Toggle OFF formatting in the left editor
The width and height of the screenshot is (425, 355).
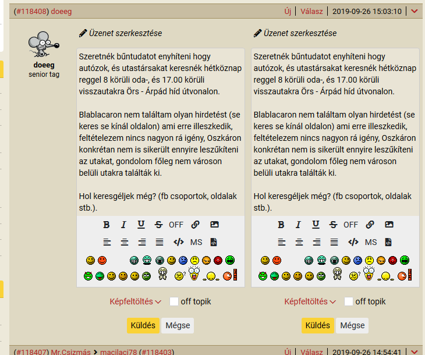tap(176, 225)
